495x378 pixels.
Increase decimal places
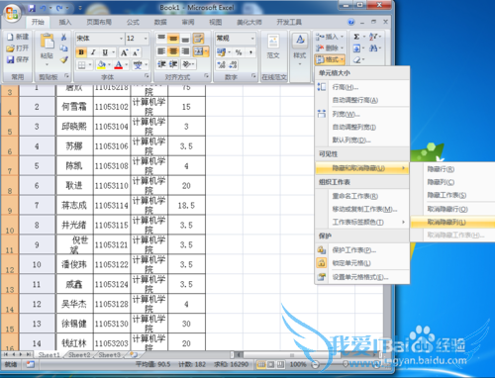pyautogui.click(x=221, y=64)
